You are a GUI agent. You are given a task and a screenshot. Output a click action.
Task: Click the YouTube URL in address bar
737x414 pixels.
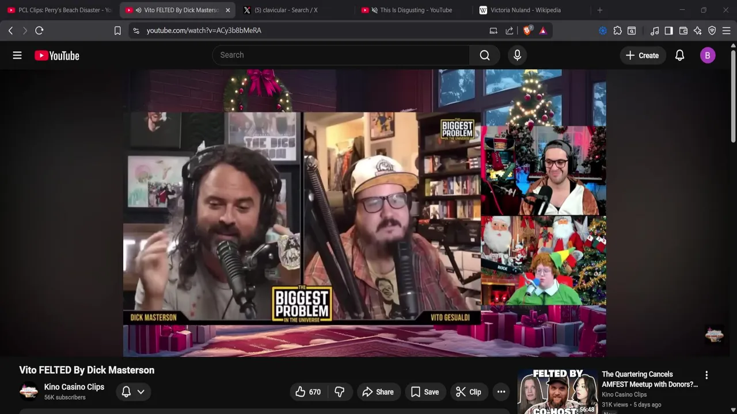pos(204,30)
